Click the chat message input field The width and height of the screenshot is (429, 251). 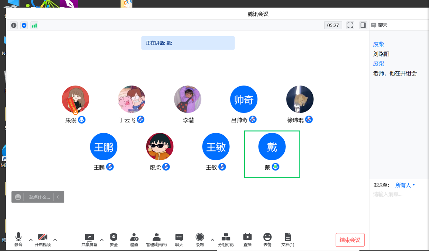click(x=398, y=195)
